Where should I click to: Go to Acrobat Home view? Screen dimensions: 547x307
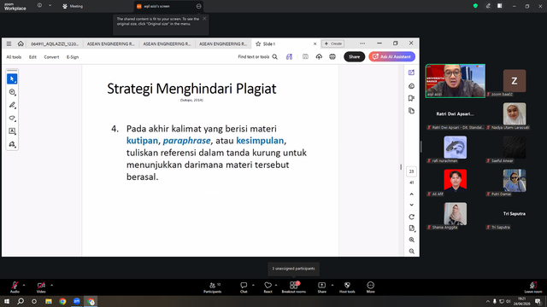21,43
